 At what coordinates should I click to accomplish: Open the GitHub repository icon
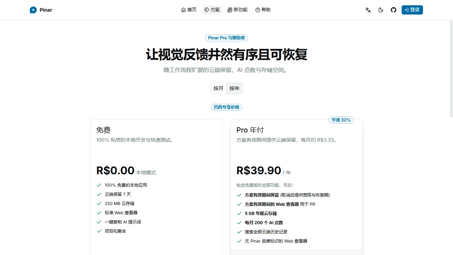tap(394, 10)
